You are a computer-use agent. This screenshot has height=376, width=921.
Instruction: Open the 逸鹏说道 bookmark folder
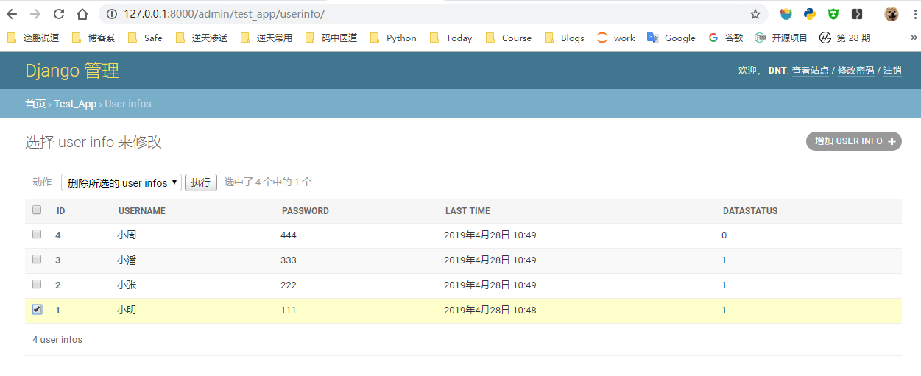(32, 38)
